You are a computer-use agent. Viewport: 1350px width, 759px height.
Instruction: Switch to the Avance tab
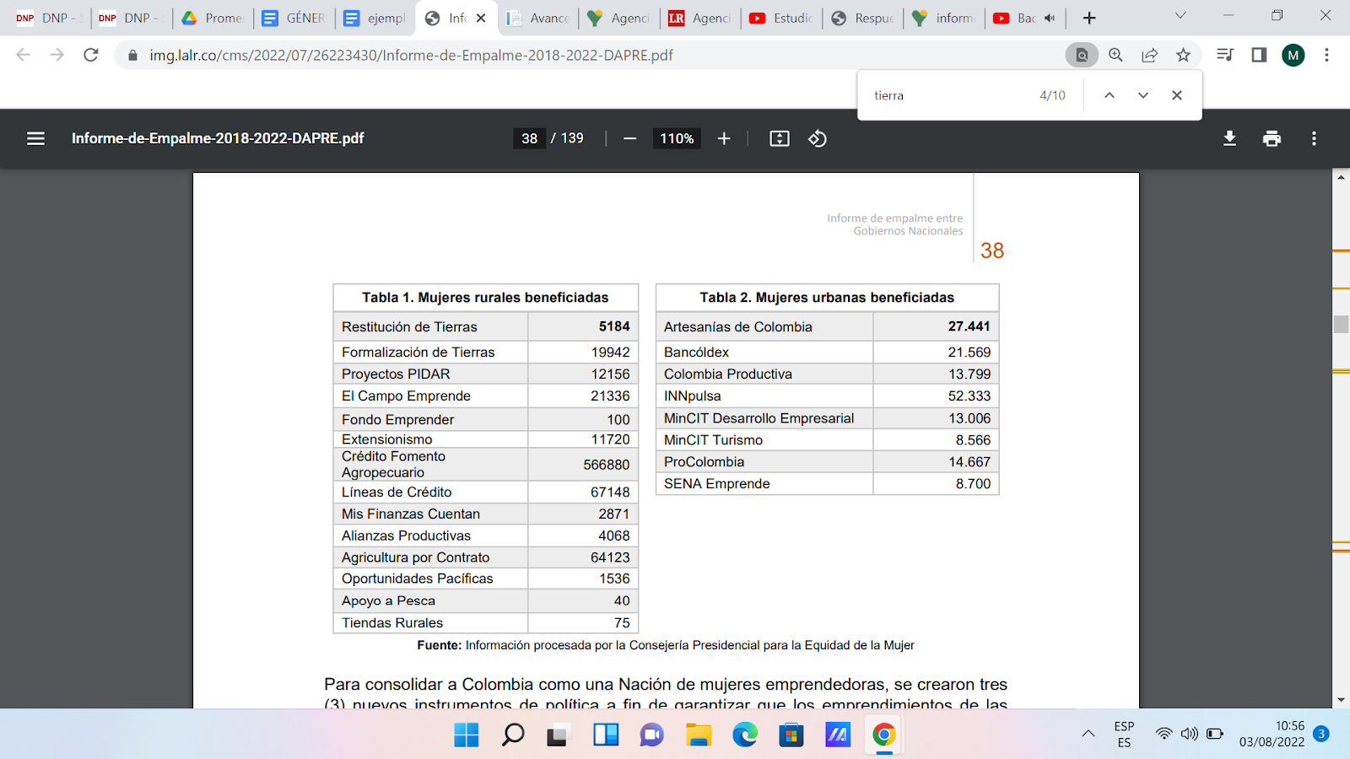click(537, 18)
